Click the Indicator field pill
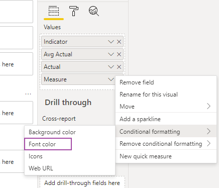Image resolution: width=219 pixels, height=188 pixels. 82,42
